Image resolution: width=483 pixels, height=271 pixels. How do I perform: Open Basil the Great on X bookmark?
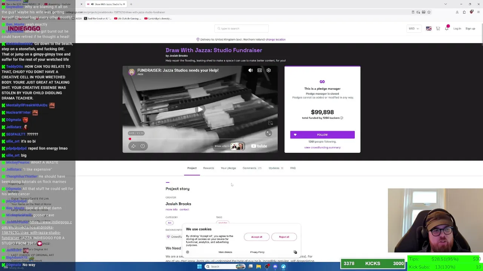[97, 18]
